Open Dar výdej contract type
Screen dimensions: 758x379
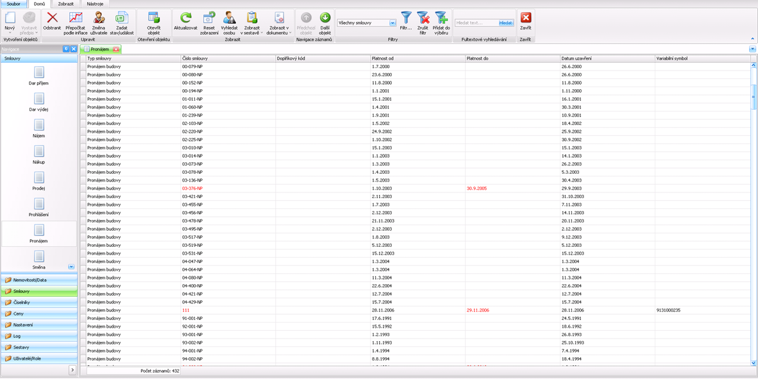coord(38,103)
